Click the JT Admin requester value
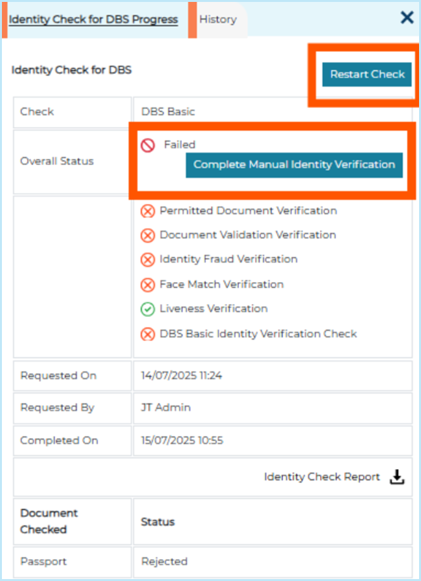This screenshot has height=581, width=421. click(x=166, y=408)
